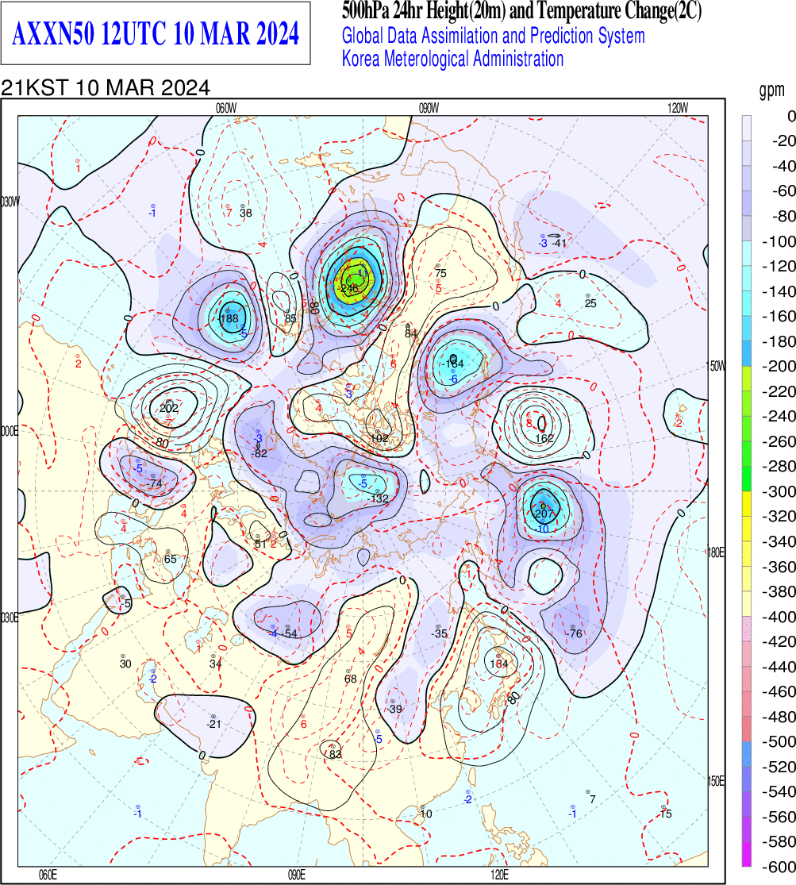
Task: Click the 090E longitude label
Action: pyautogui.click(x=297, y=875)
